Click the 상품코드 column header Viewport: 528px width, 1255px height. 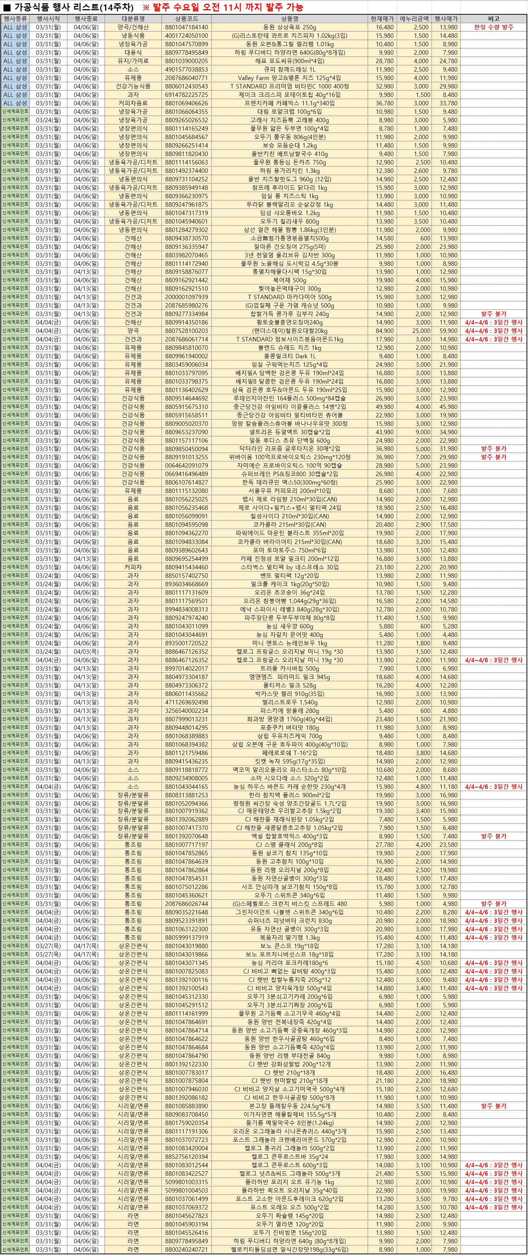pyautogui.click(x=186, y=18)
